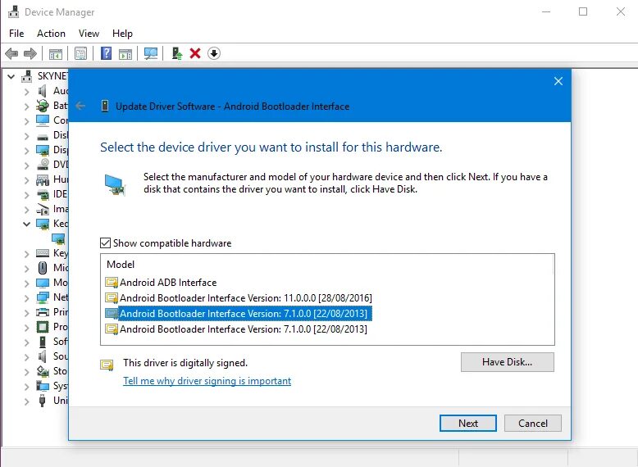638x467 pixels.
Task: Click the Monitors icon in device tree
Action: pos(43,283)
